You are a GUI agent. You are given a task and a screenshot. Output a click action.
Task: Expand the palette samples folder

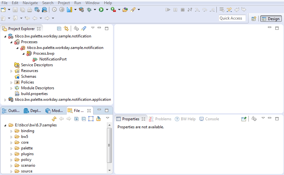pos(11,148)
